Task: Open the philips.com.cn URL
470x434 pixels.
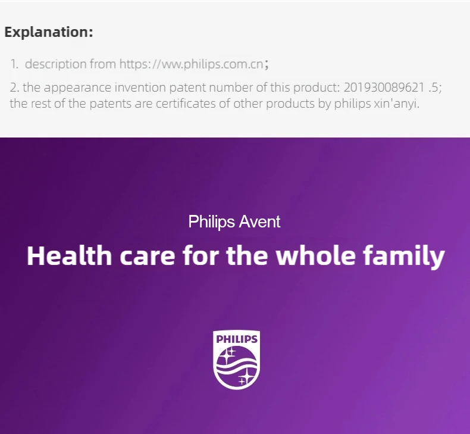Action: pos(191,64)
